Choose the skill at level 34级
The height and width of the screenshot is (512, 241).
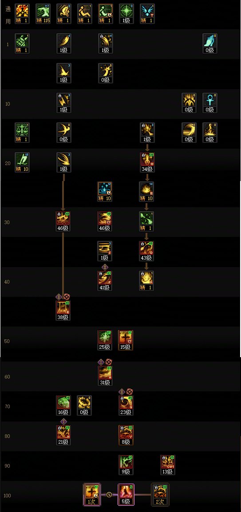point(147,163)
